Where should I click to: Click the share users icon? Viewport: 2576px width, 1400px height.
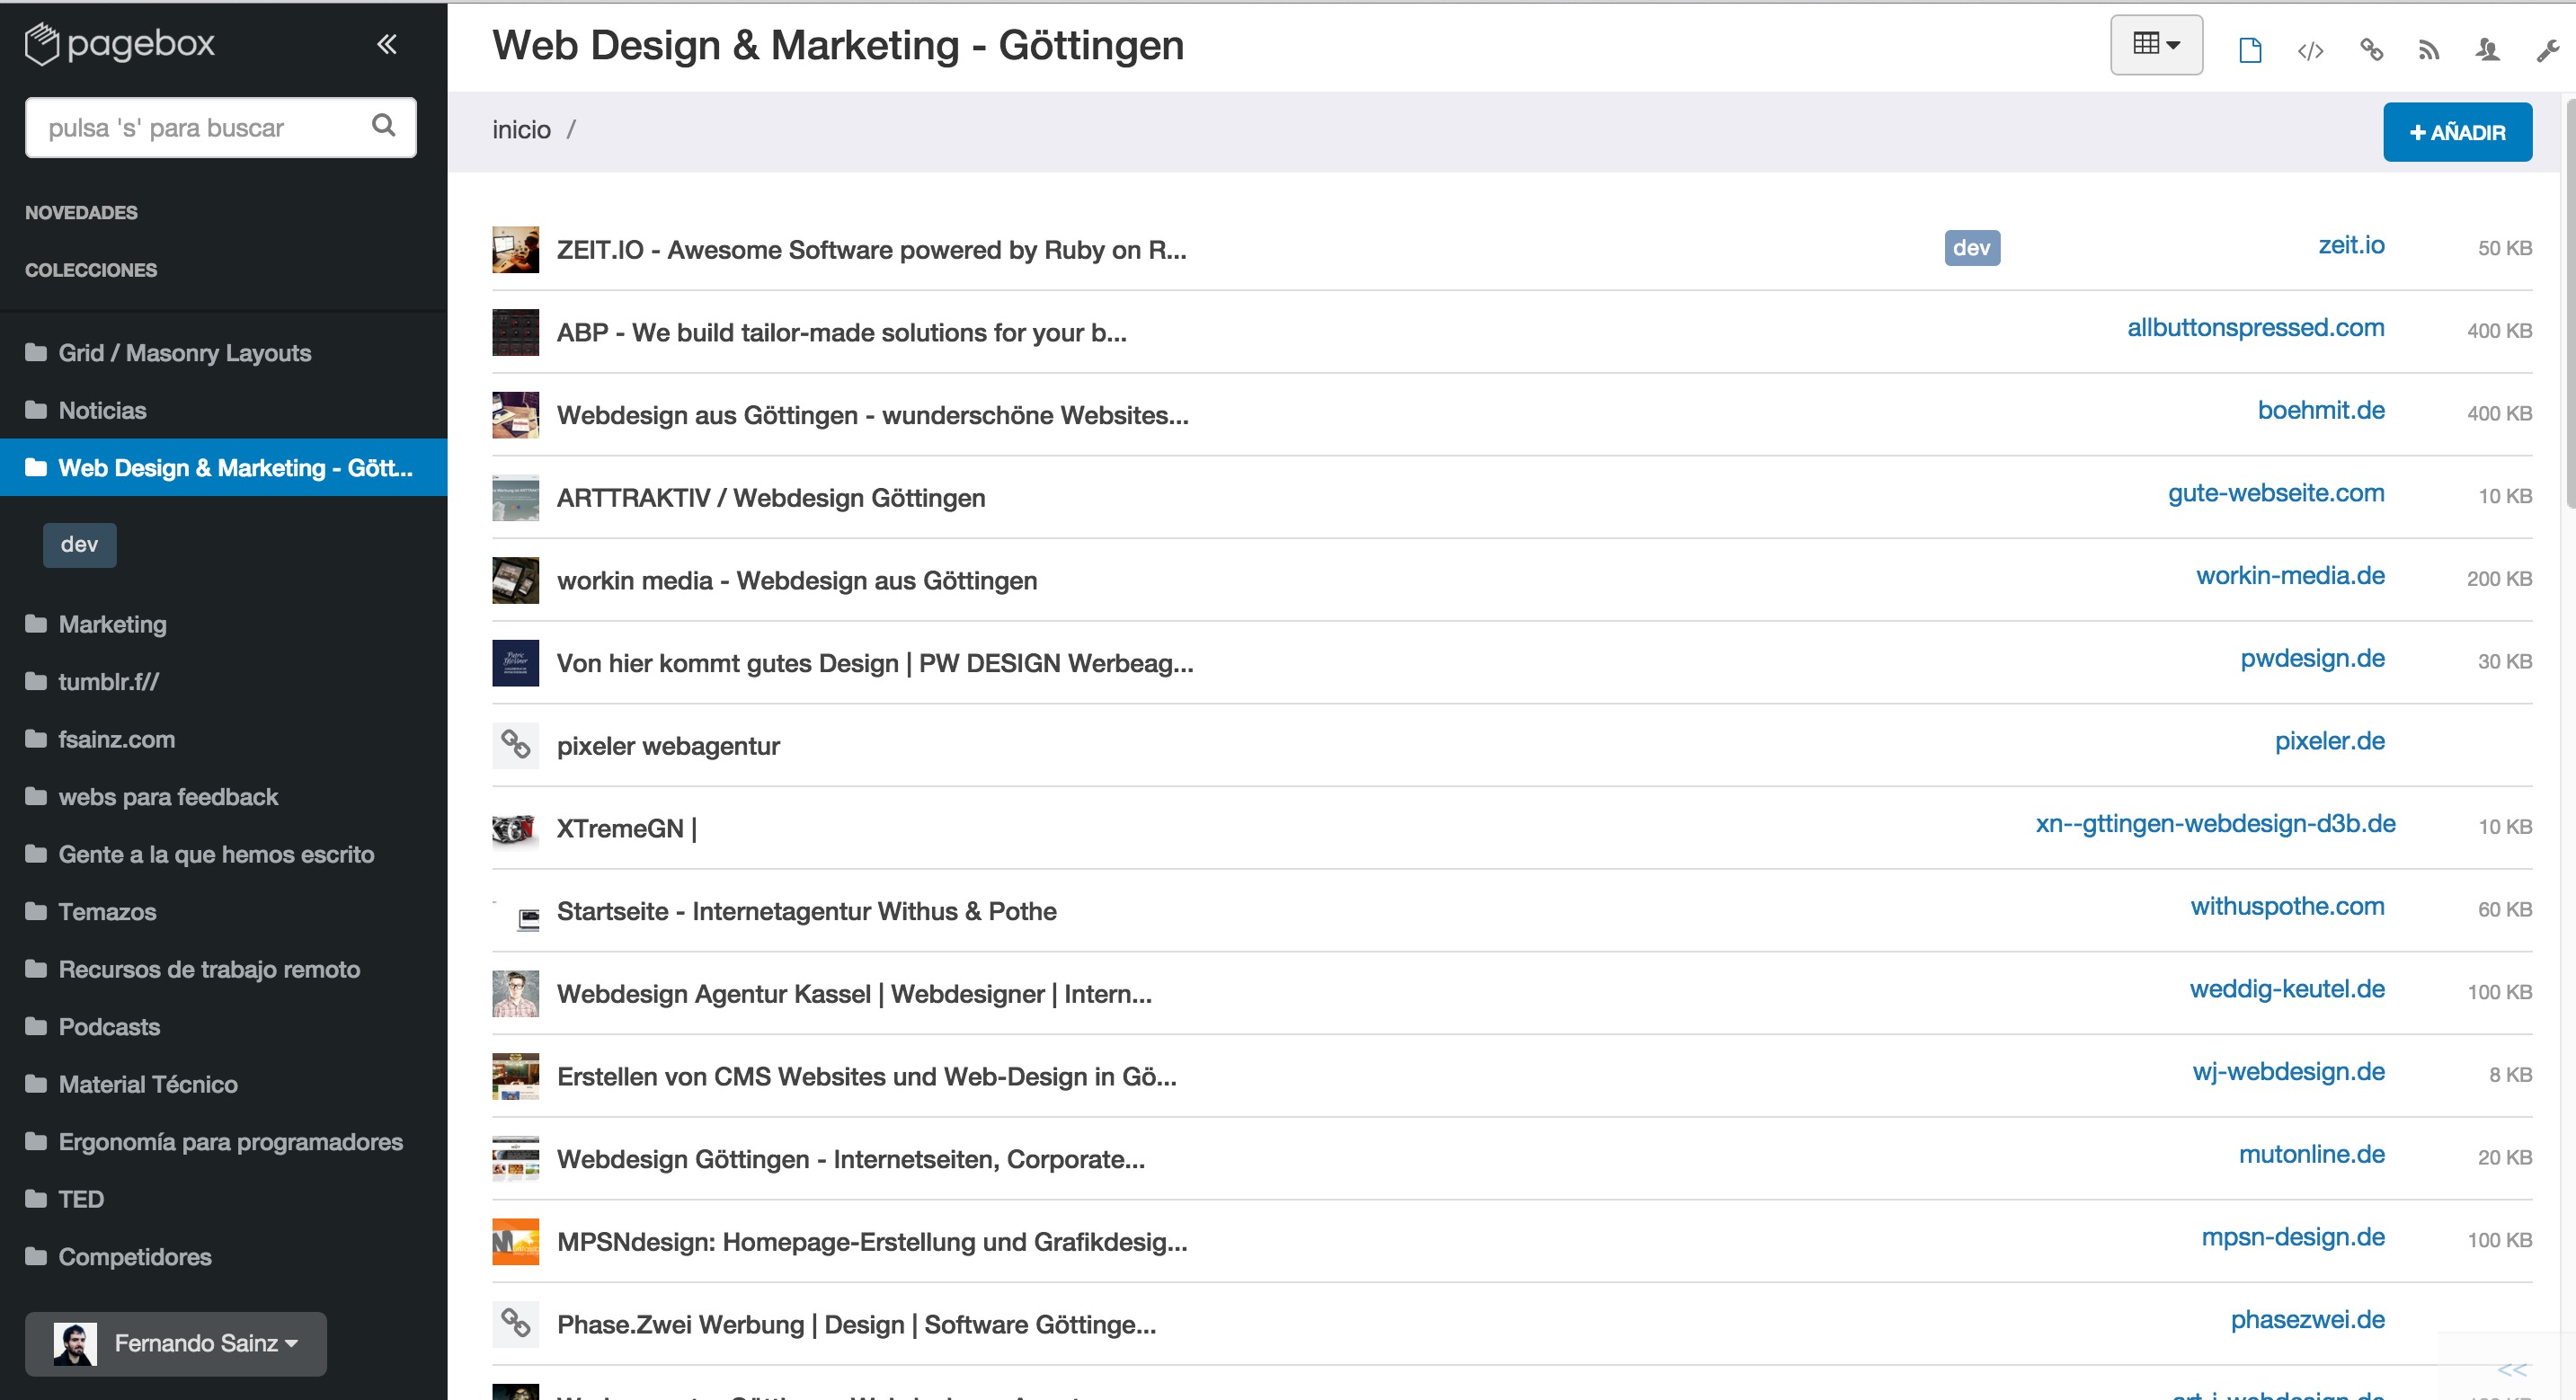coord(2487,50)
